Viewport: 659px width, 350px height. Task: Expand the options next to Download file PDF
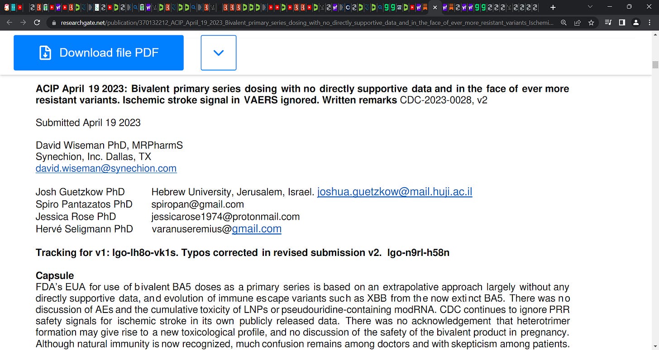pos(219,53)
